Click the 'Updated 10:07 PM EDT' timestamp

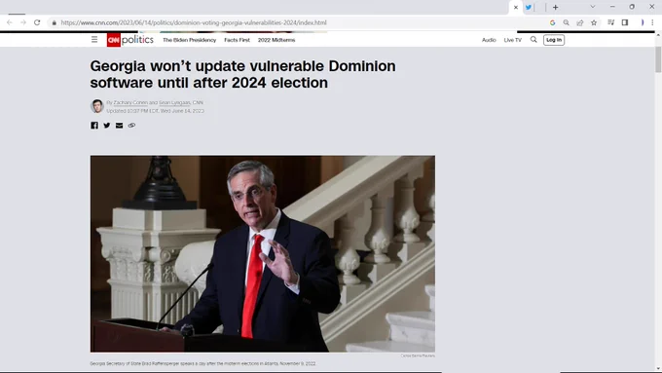(155, 111)
